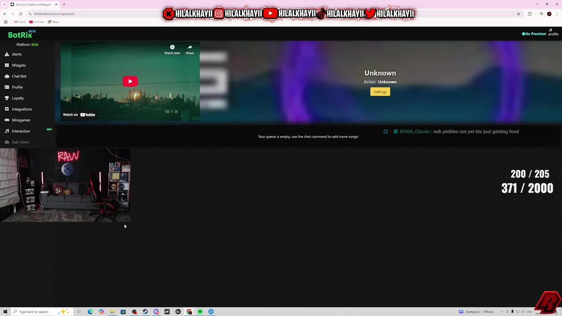Open the Gmail bookmark
Viewport: 562px width, 316px height.
pos(20,22)
